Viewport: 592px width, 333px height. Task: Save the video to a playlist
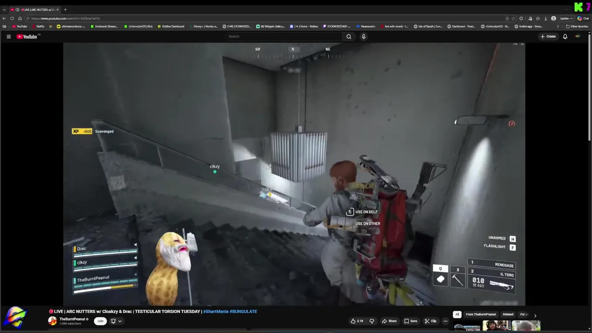[411, 321]
